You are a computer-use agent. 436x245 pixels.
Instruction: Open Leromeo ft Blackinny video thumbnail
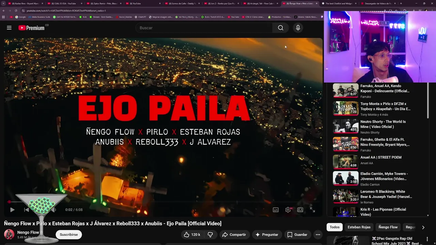346,196
